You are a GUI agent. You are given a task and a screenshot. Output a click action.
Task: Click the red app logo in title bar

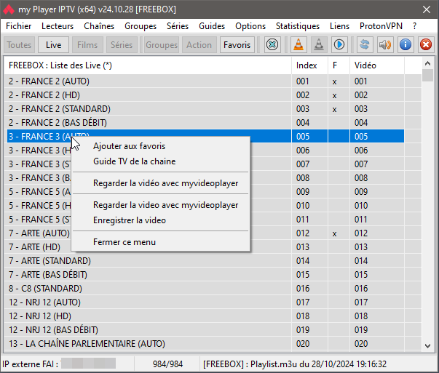[9, 9]
